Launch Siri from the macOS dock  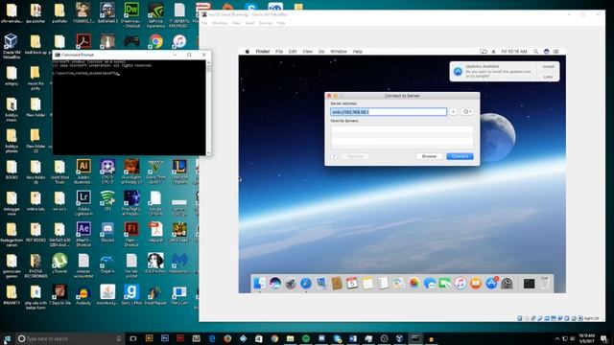pyautogui.click(x=275, y=284)
